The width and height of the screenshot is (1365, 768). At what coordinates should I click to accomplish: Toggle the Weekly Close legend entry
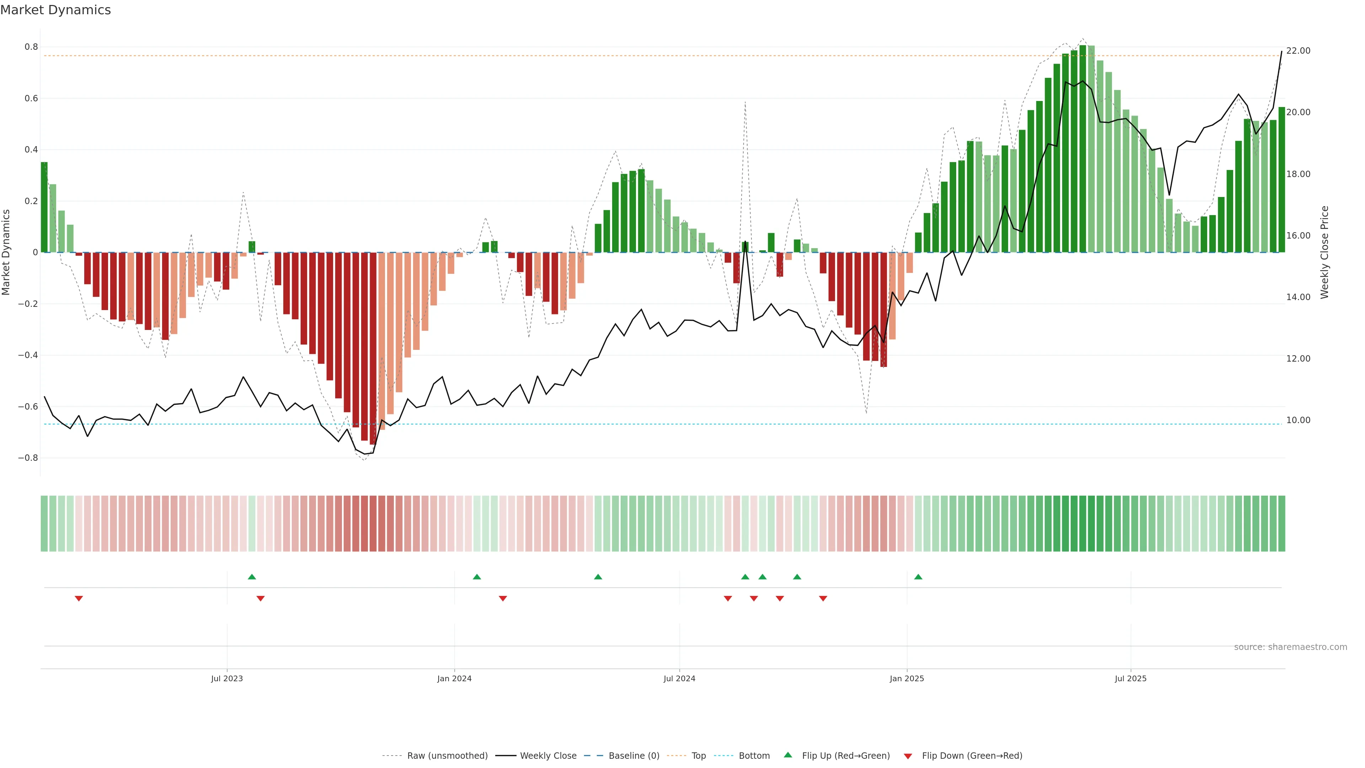tap(548, 756)
